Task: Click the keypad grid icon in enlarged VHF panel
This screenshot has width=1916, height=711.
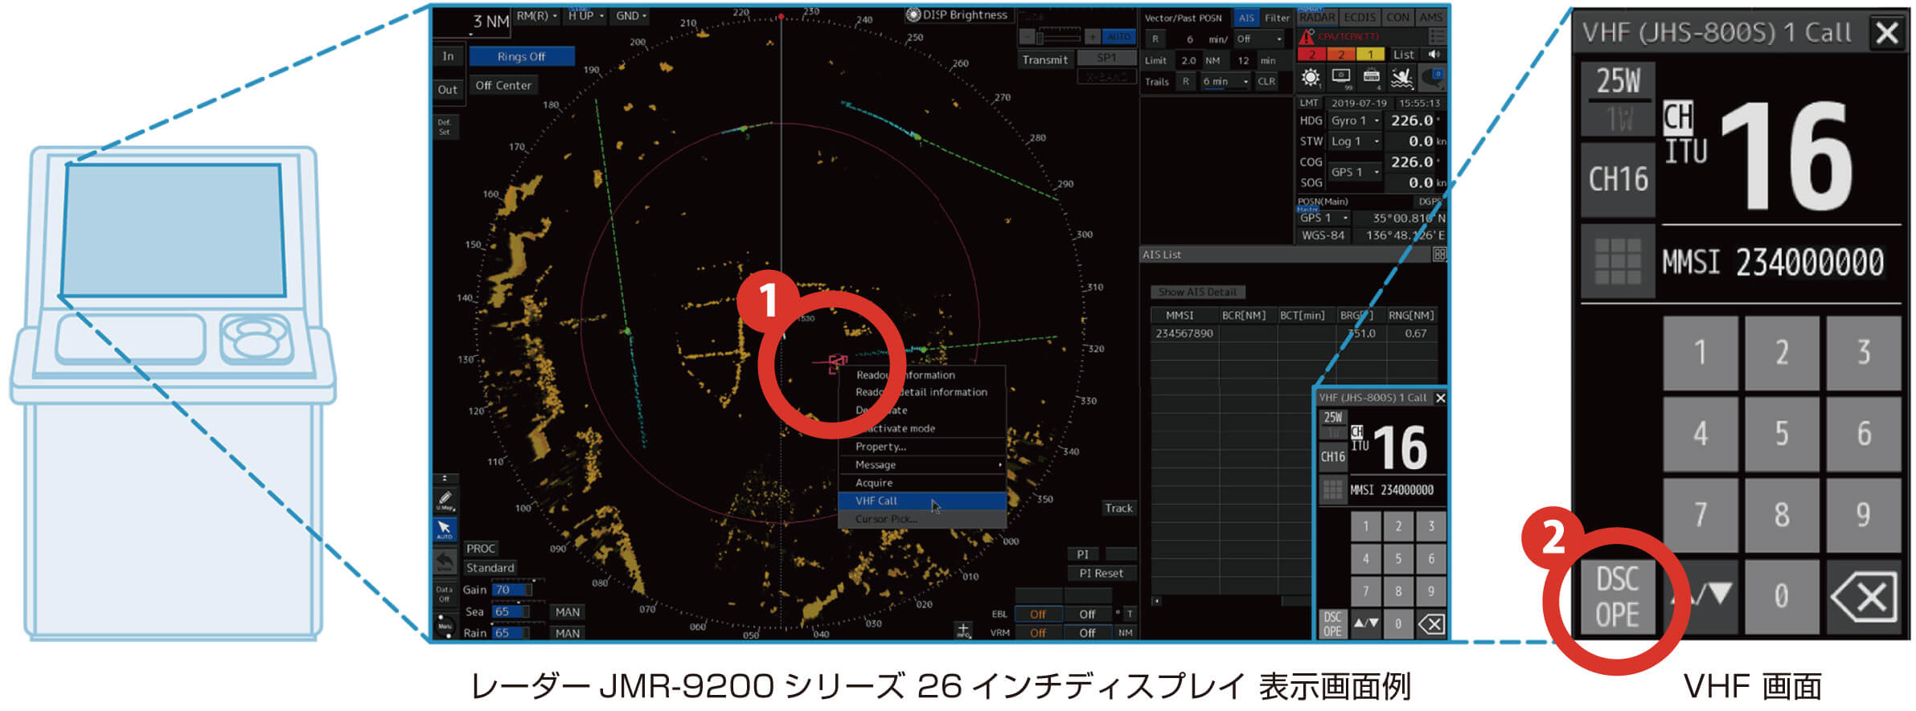Action: pos(1618,261)
